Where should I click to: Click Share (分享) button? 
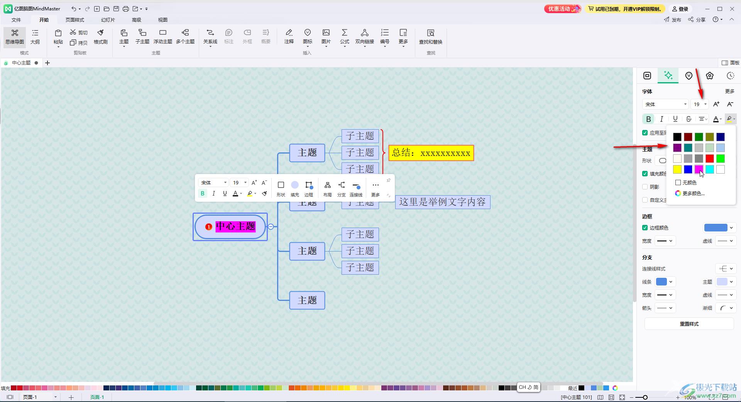tap(697, 20)
